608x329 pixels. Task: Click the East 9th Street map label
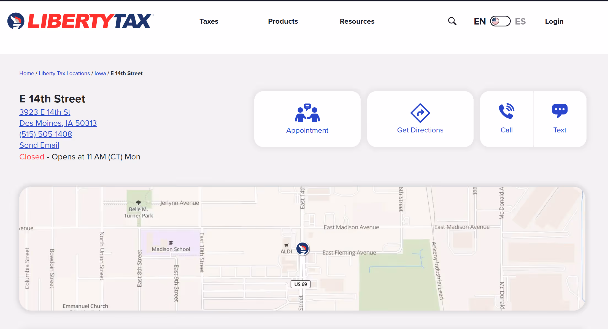pyautogui.click(x=176, y=283)
